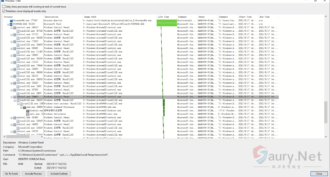The height and width of the screenshot is (177, 330).
Task: Click the cmd.exe process icon
Action: pyautogui.click(x=24, y=107)
